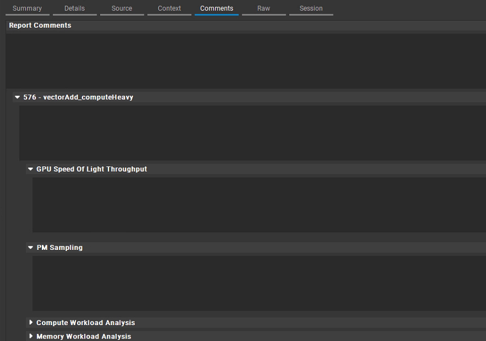Collapse the 576 vectorAdd_computeHeavy arrow
The height and width of the screenshot is (341, 486).
point(18,98)
